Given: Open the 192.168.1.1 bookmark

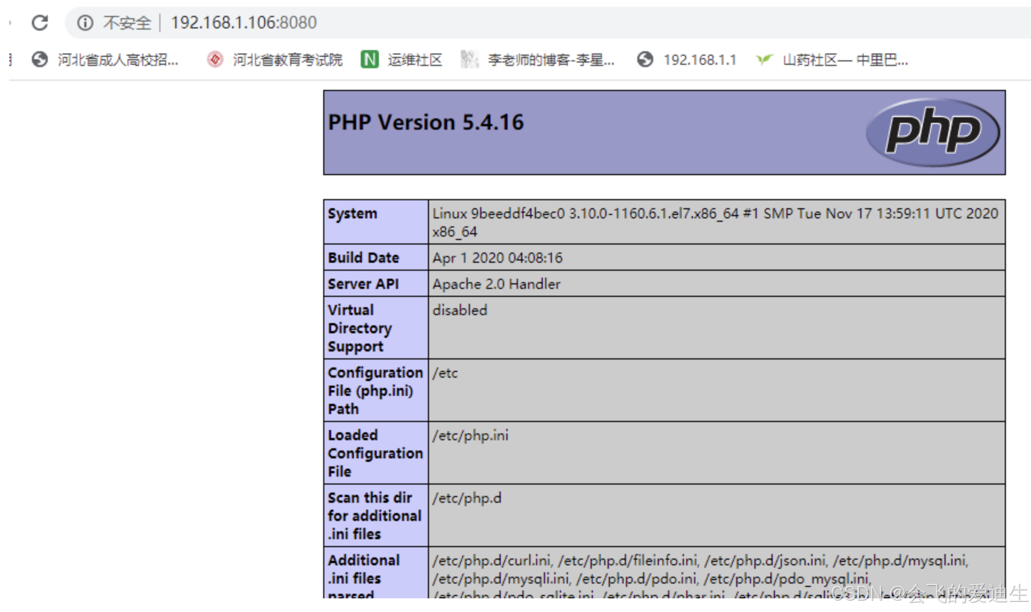Looking at the screenshot, I should click(700, 60).
